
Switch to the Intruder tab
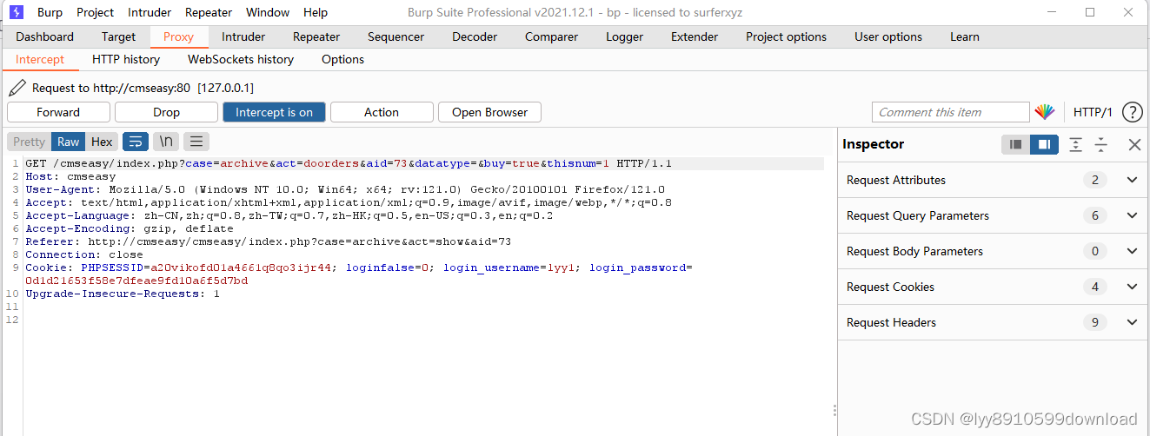pyautogui.click(x=243, y=36)
